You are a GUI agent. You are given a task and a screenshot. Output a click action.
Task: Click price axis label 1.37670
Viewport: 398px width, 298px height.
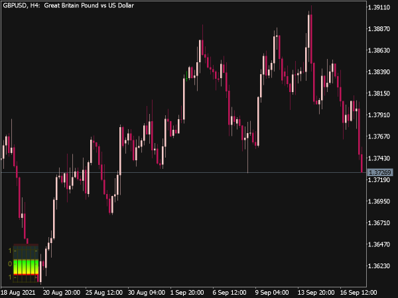[379, 136]
